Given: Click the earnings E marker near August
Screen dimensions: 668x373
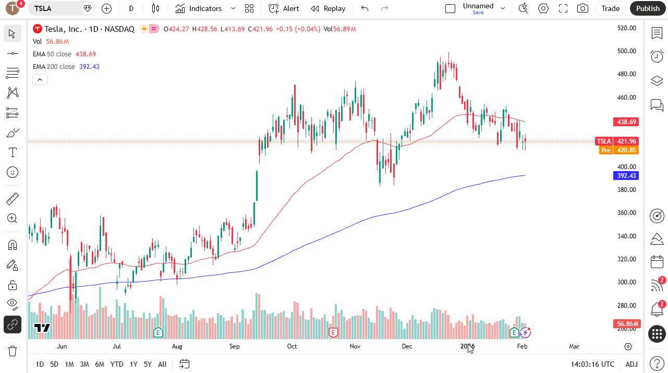Looking at the screenshot, I should pyautogui.click(x=158, y=332).
